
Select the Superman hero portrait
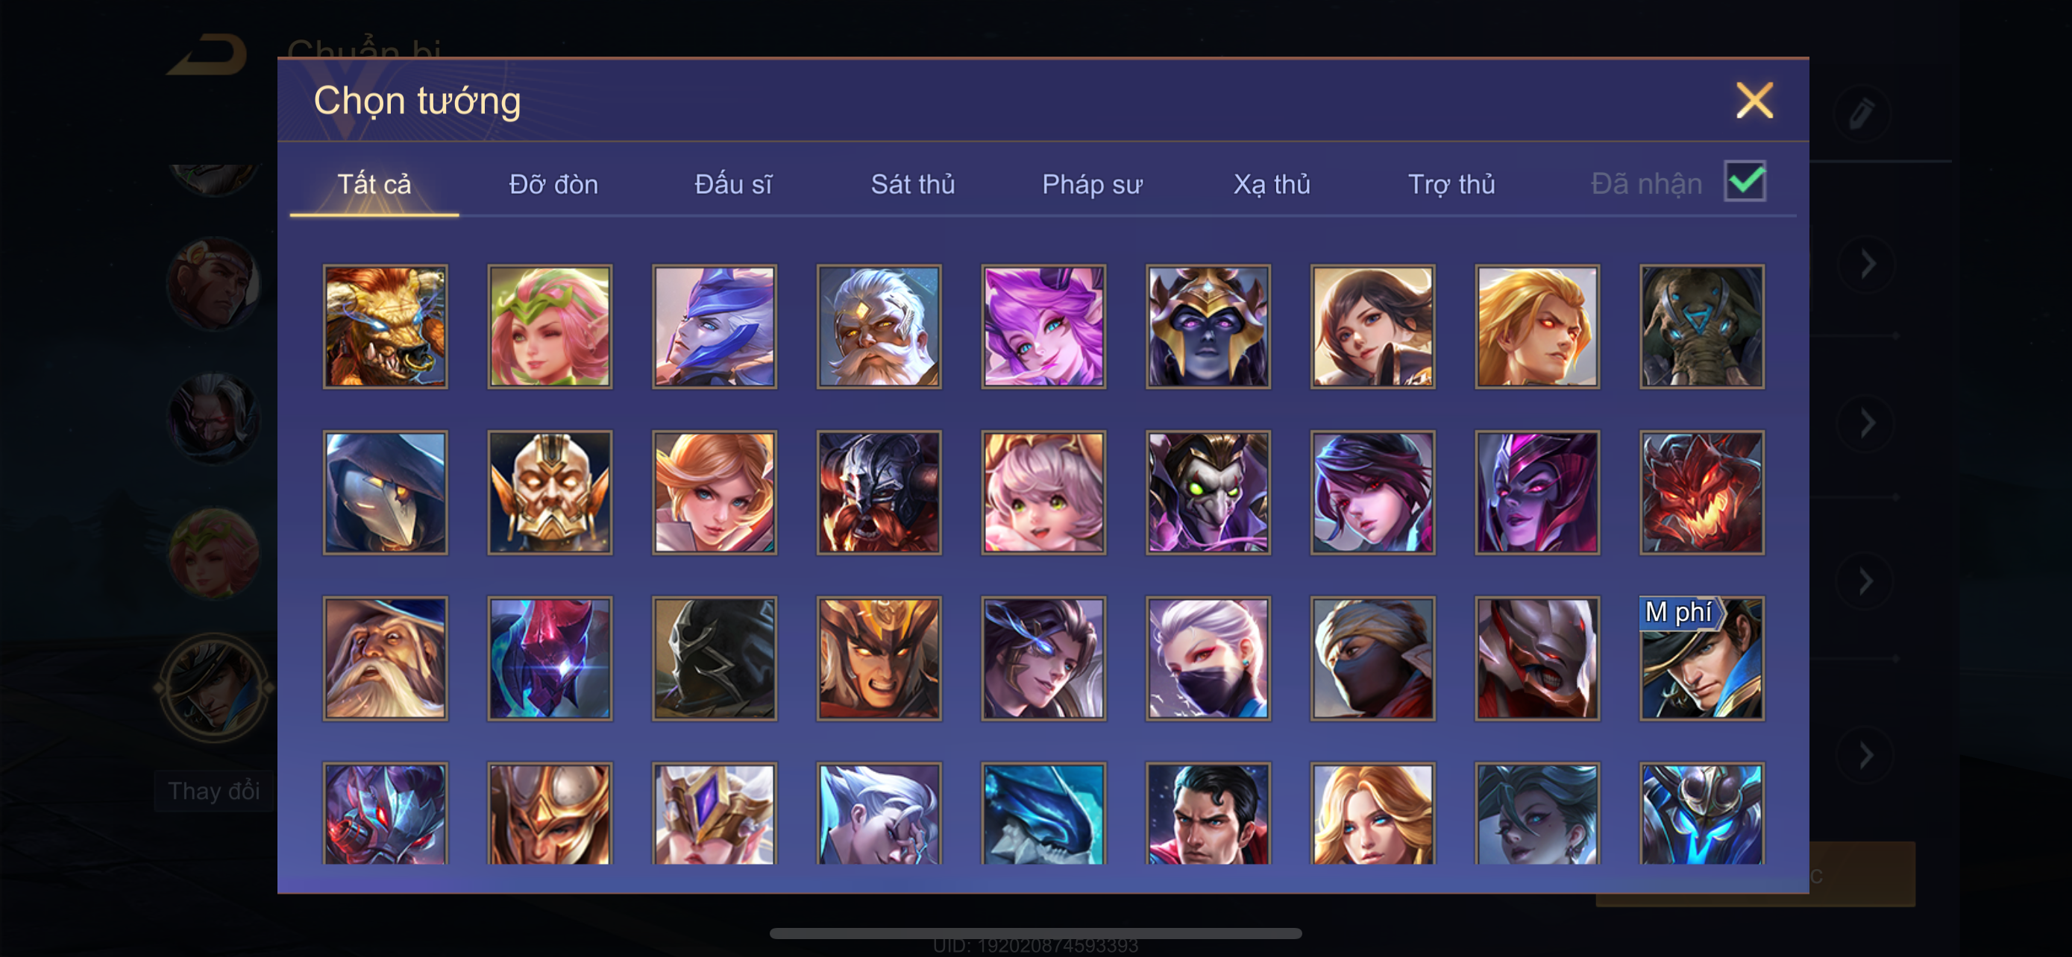point(1208,813)
